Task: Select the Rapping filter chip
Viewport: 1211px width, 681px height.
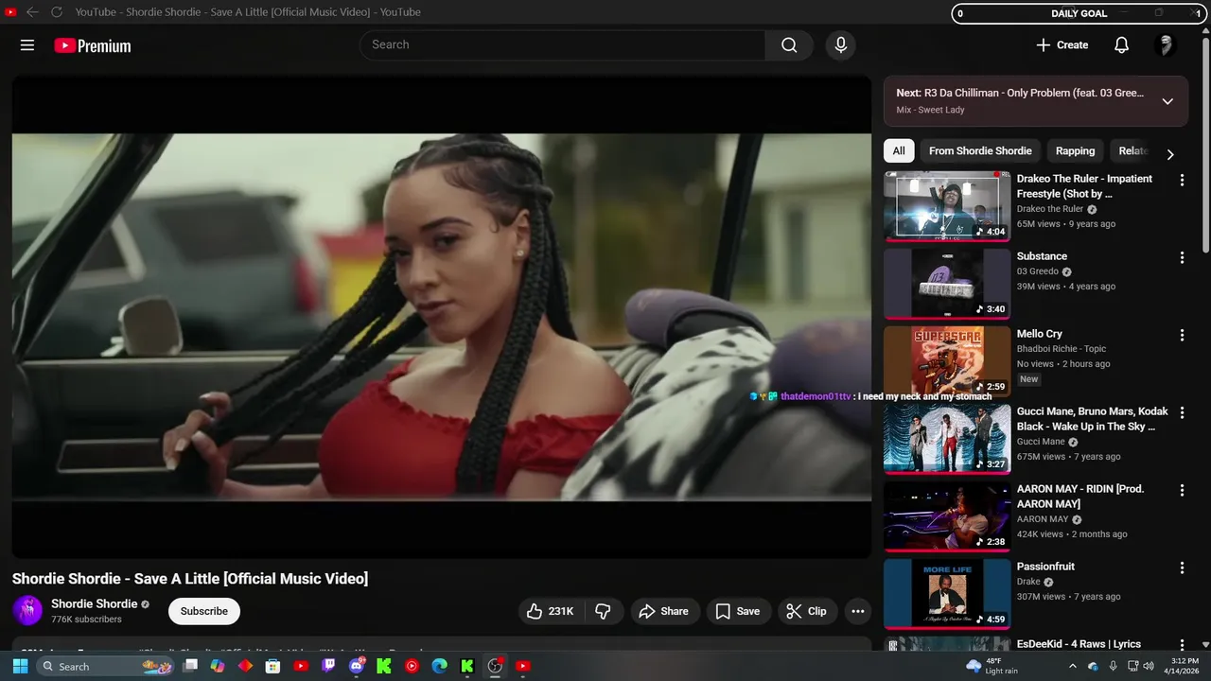Action: pos(1075,151)
